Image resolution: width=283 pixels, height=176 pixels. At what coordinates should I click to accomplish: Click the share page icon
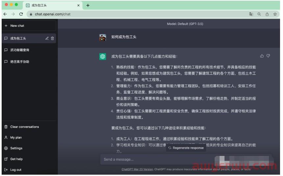[x=267, y=14]
